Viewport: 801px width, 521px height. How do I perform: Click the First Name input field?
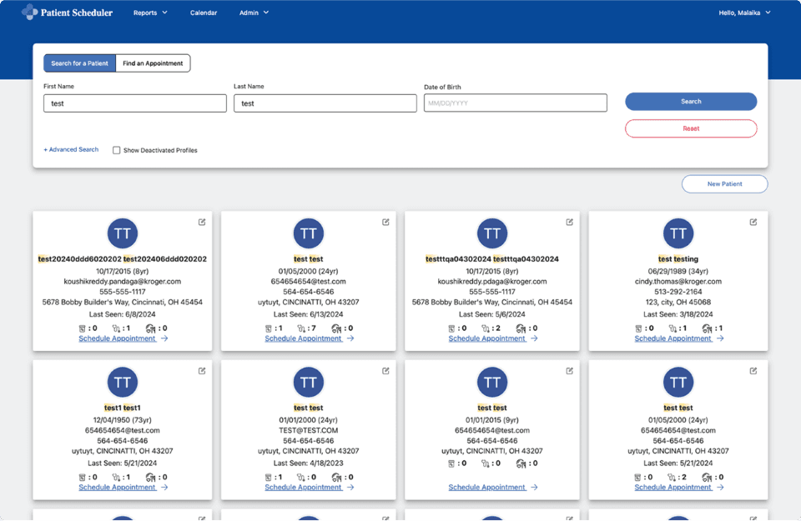tap(135, 103)
